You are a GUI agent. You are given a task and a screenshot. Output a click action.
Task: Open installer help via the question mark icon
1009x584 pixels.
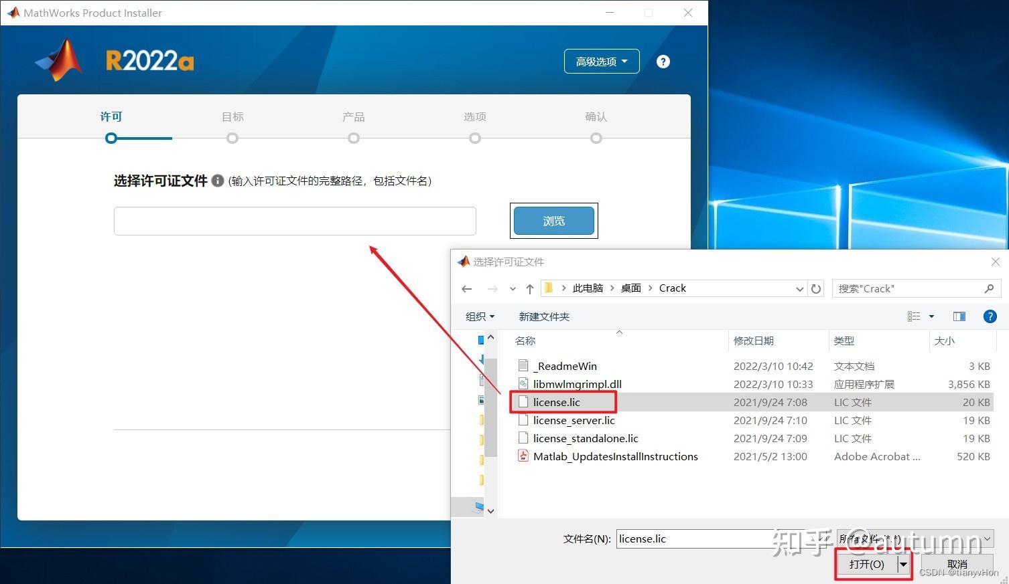click(x=663, y=61)
